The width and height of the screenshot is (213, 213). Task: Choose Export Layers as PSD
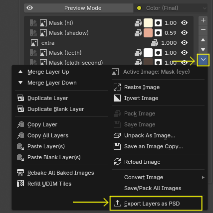(156, 204)
